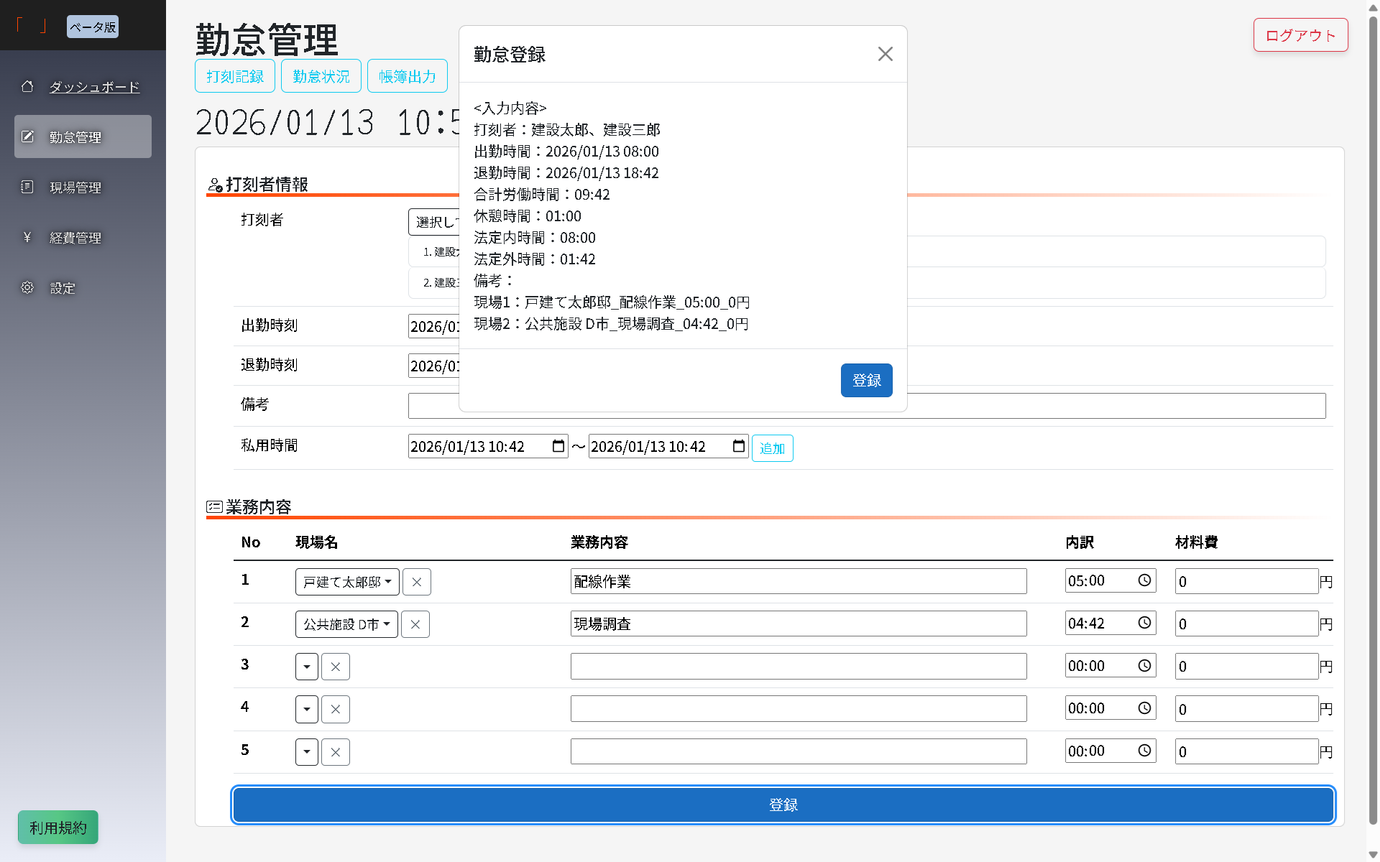Open the 利用規約 link
This screenshot has height=862, width=1380.
[x=57, y=827]
